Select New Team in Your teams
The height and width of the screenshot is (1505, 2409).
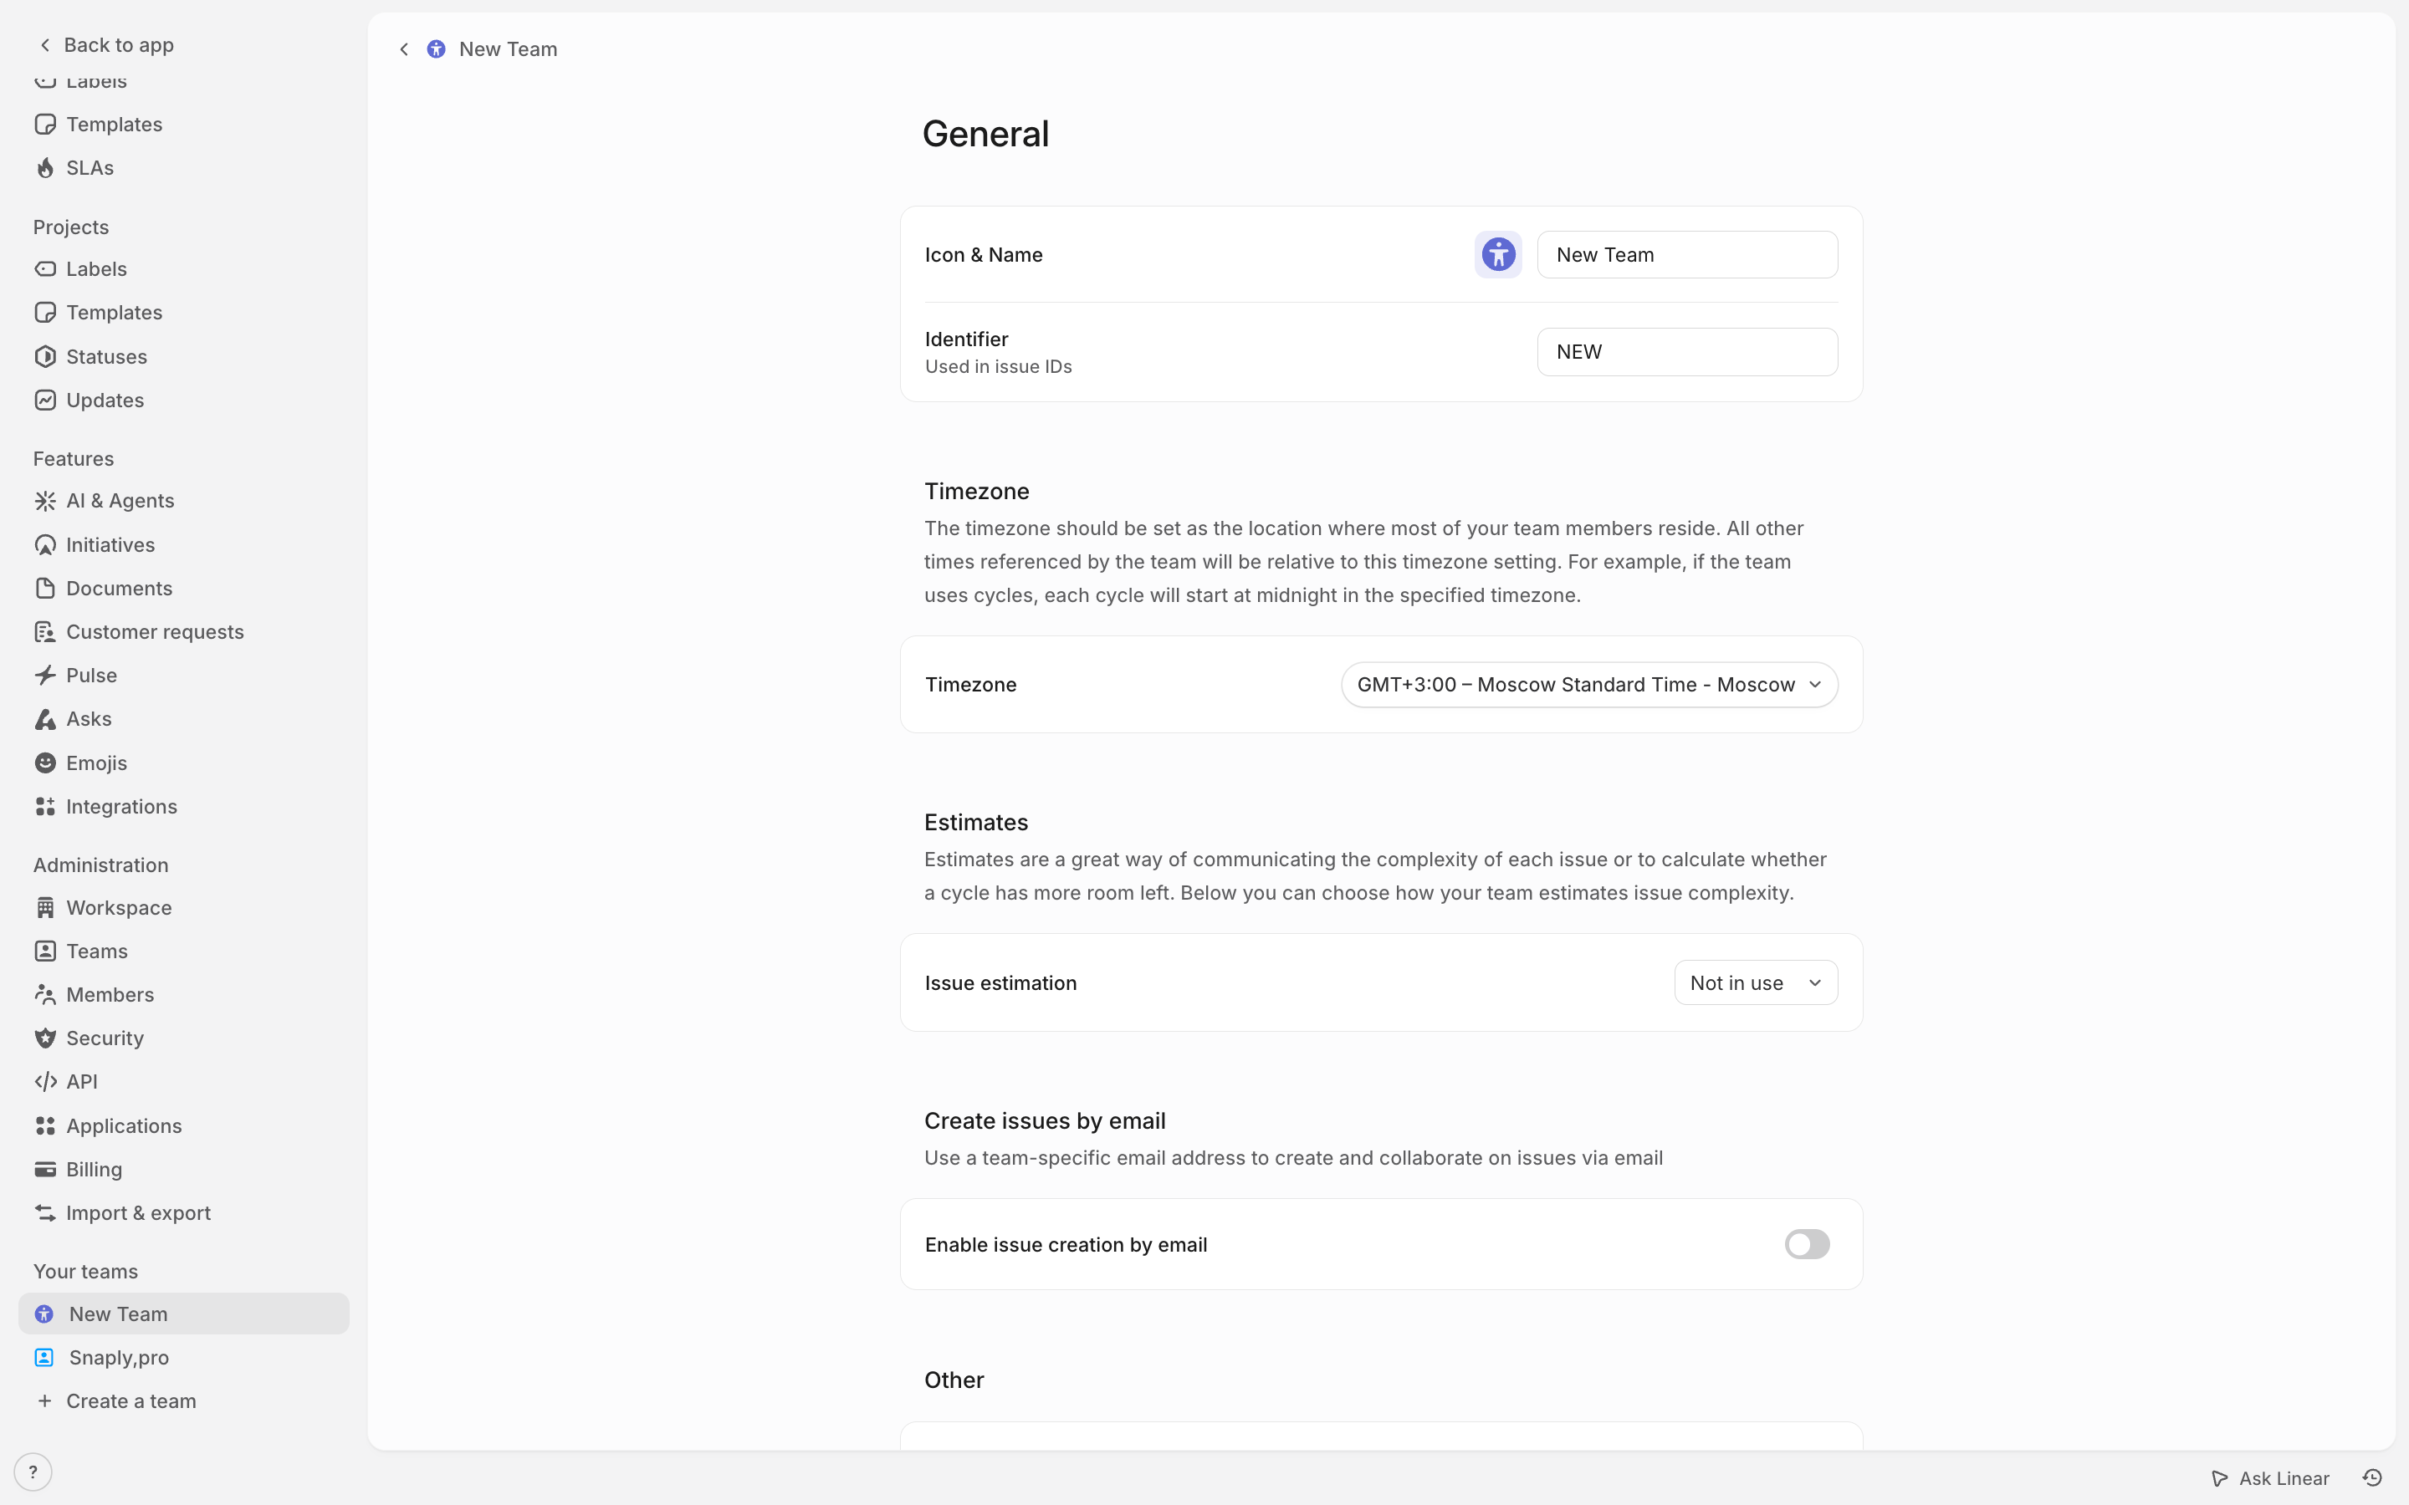(x=183, y=1314)
